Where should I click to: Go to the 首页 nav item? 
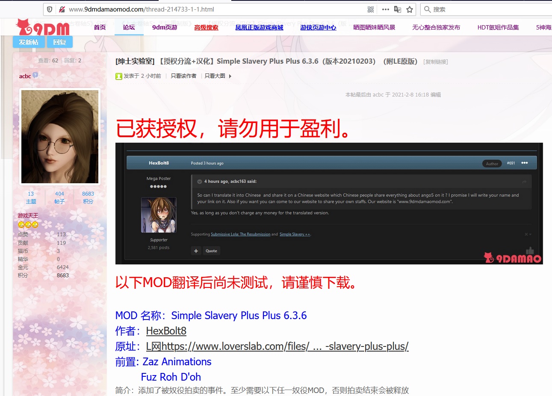[x=100, y=27]
